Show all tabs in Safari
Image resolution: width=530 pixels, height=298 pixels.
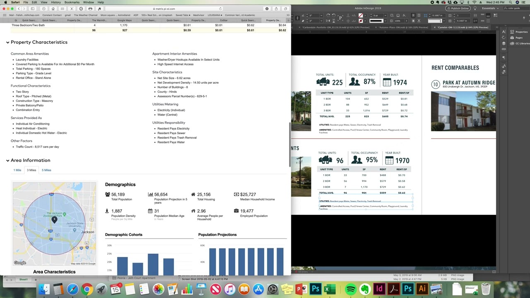(x=285, y=8)
